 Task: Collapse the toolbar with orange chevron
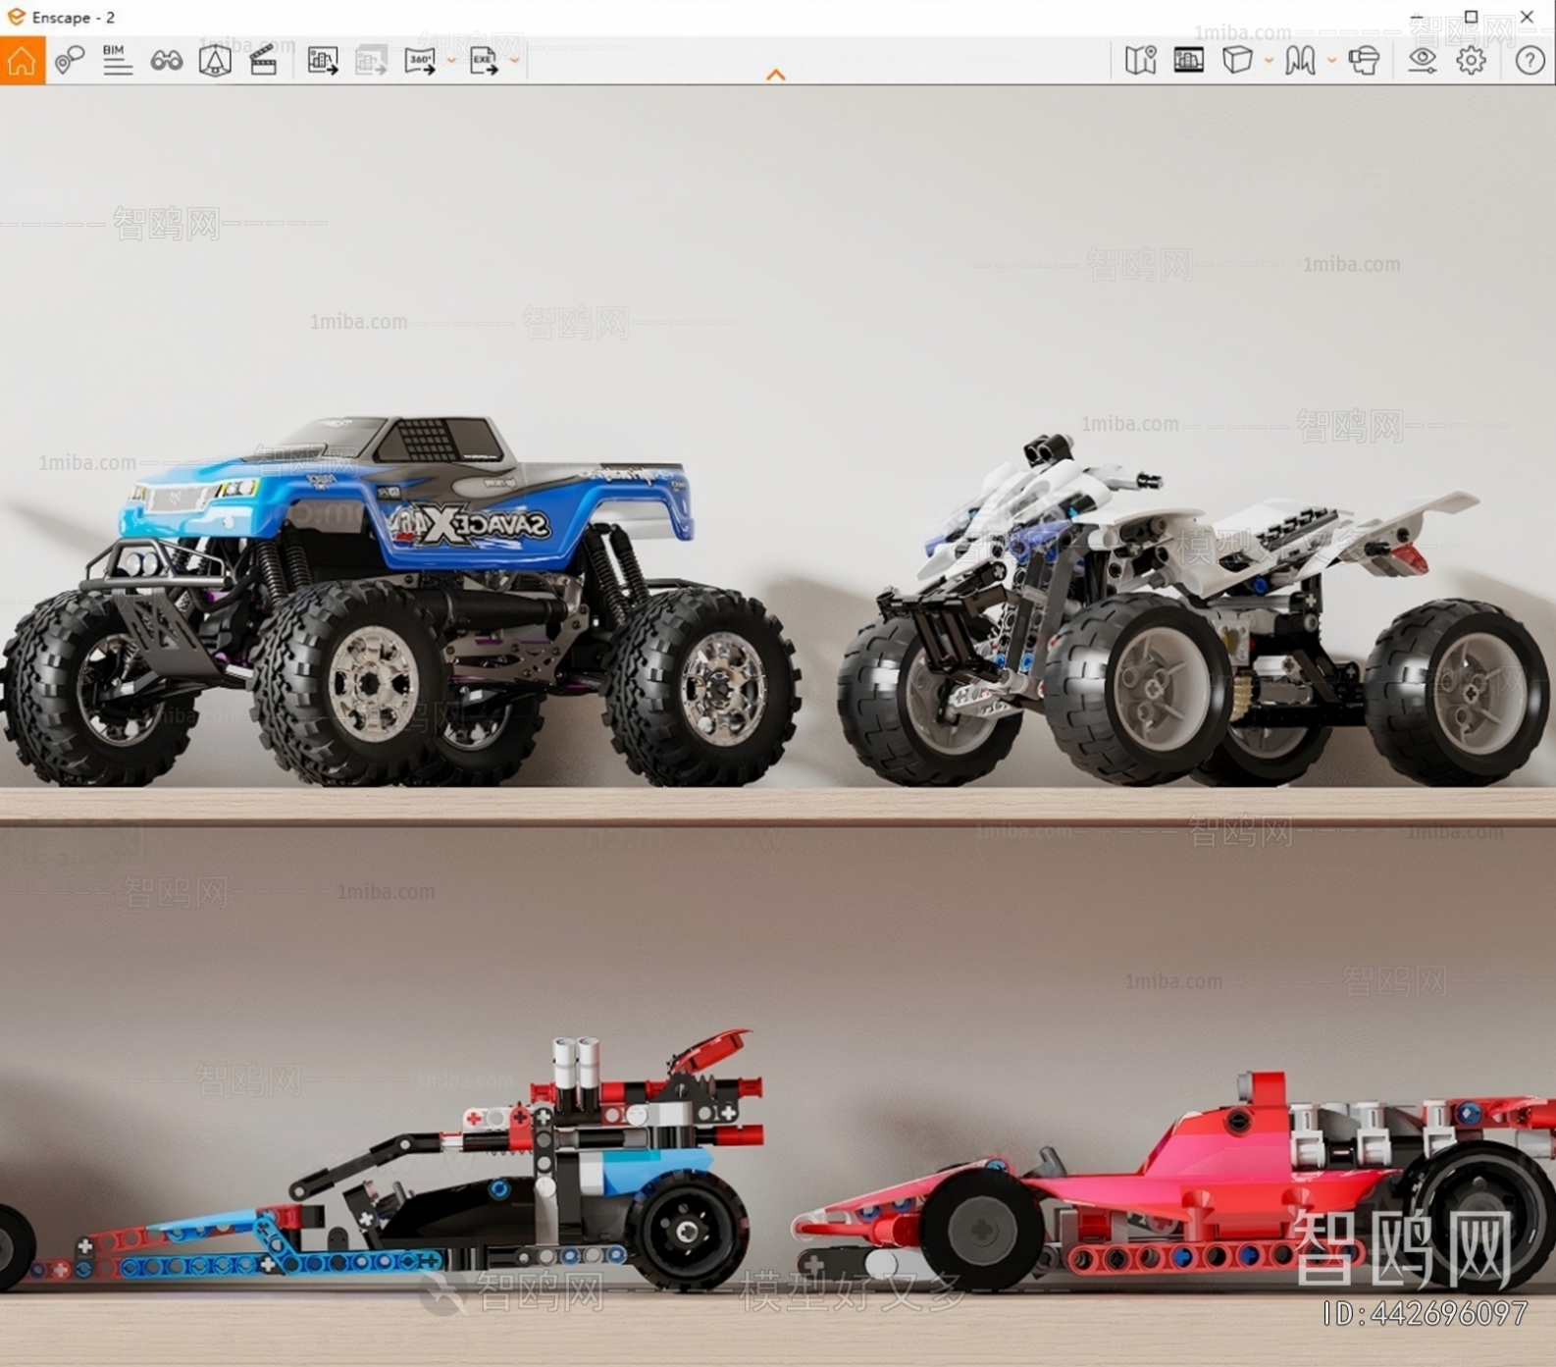coord(776,75)
